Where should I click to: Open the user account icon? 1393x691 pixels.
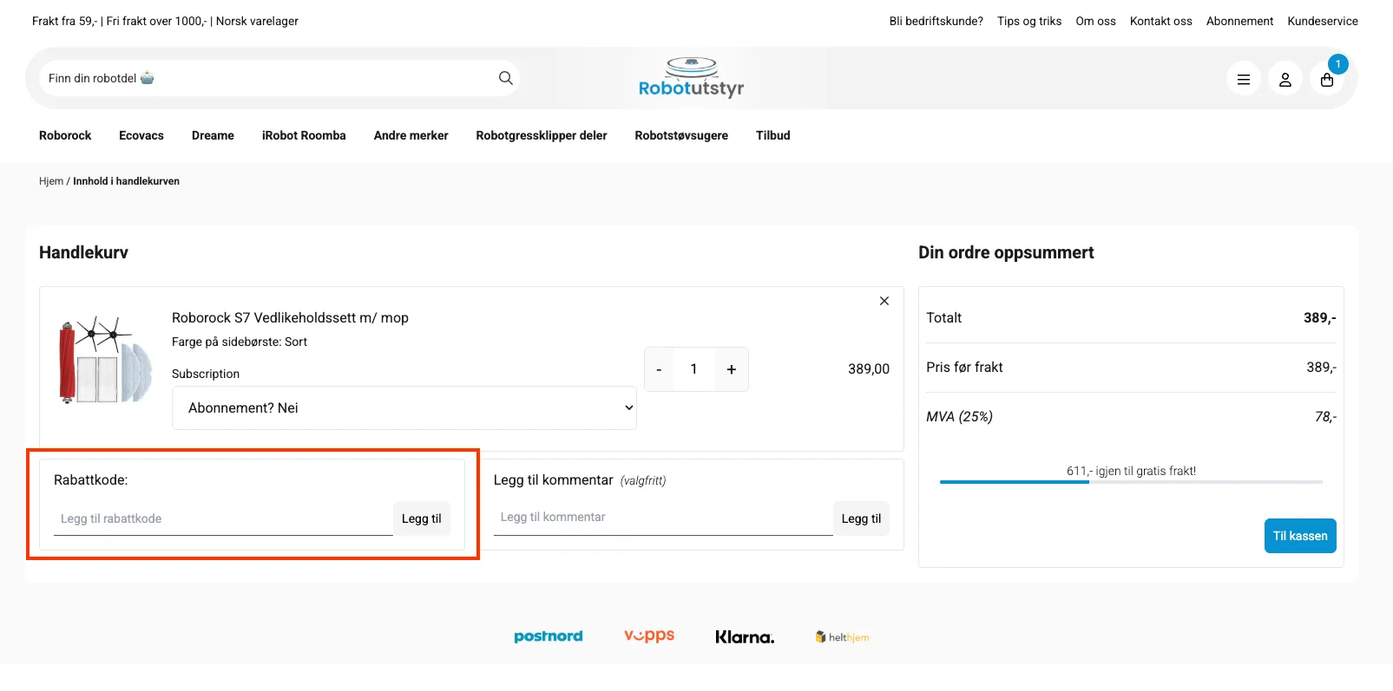[x=1285, y=79]
